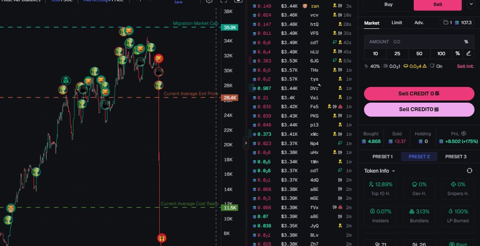Click the Top 10 H. holder icon

[371, 184]
